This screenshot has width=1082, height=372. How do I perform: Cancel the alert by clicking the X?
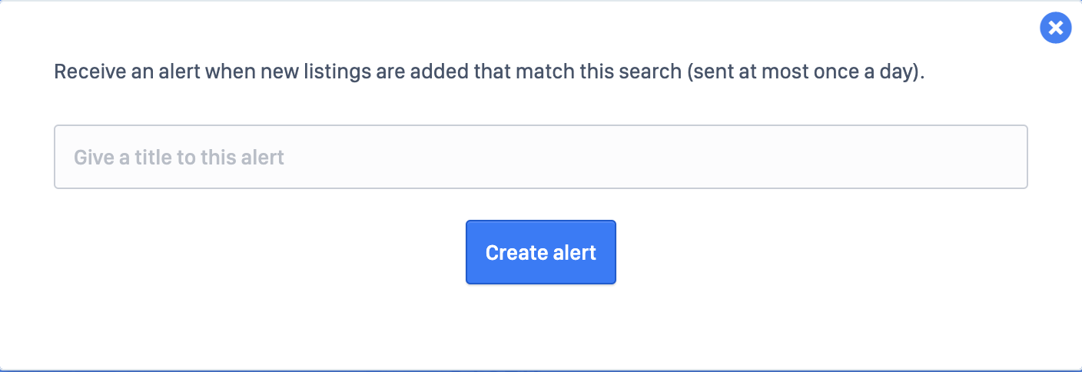(1055, 28)
